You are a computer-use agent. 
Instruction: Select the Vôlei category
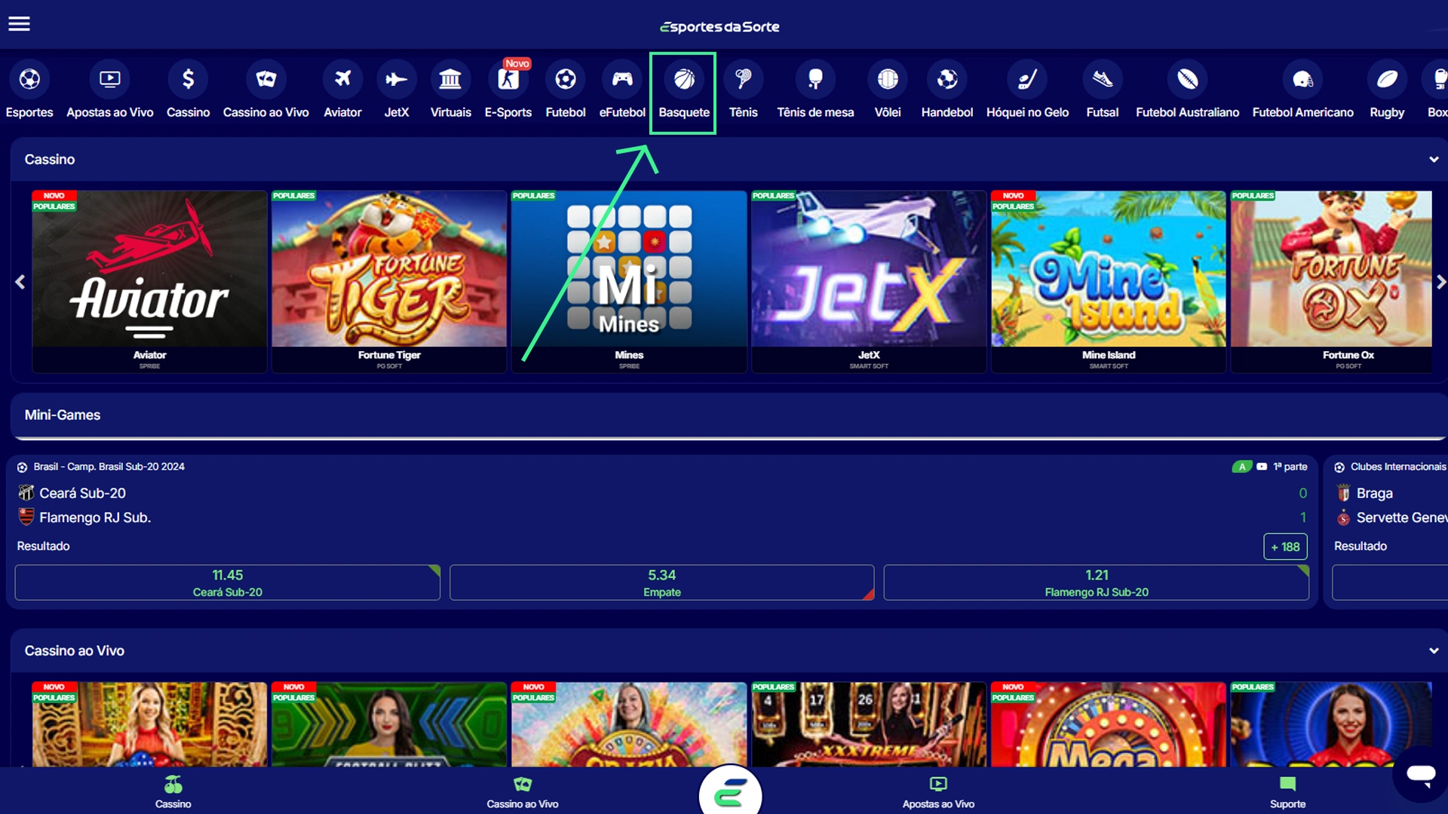coord(888,91)
